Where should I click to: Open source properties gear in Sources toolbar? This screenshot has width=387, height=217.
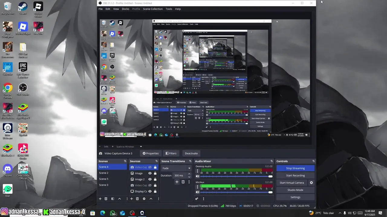point(144,199)
